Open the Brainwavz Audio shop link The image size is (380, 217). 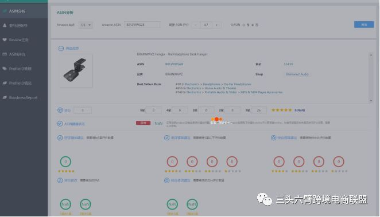coord(297,74)
